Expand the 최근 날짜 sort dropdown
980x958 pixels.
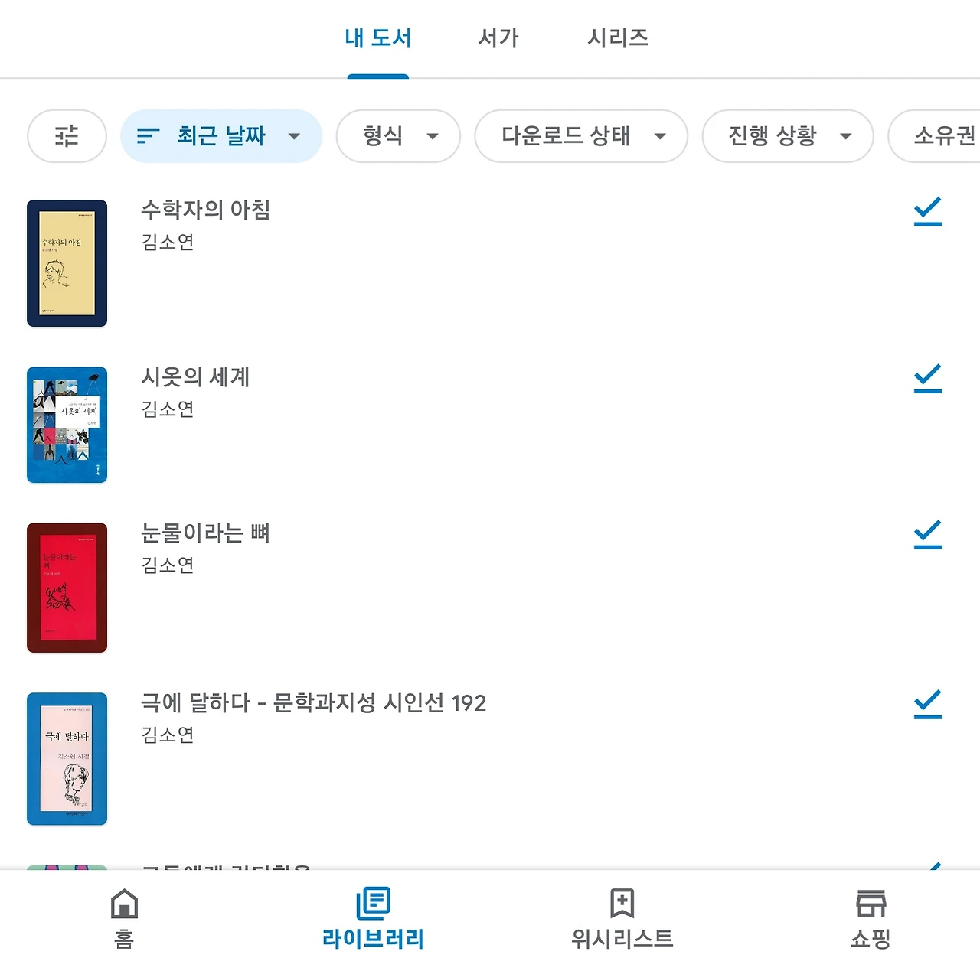coord(294,137)
